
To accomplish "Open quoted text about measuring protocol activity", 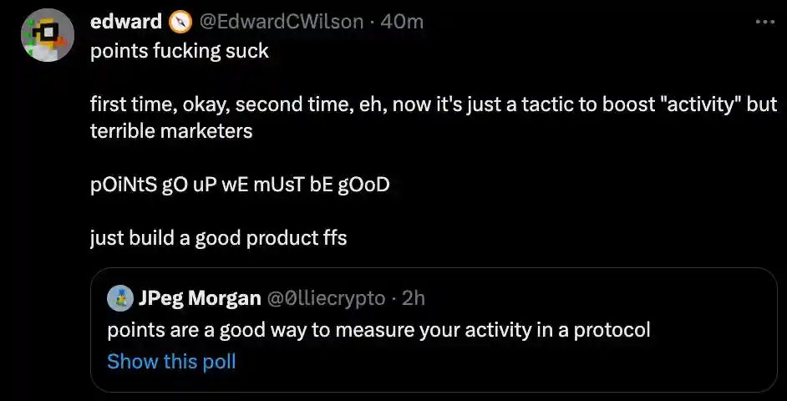I will (378, 330).
